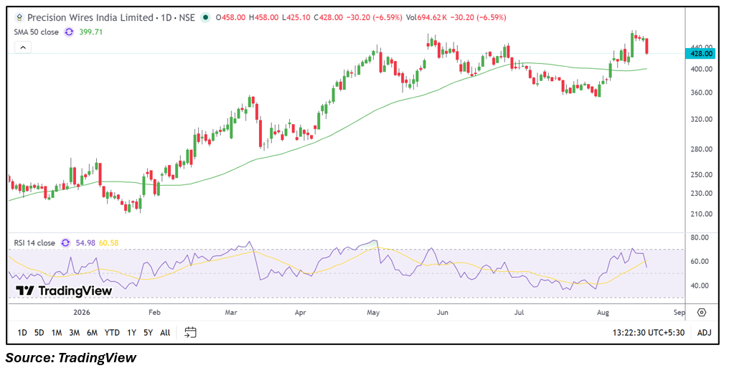The height and width of the screenshot is (368, 729).
Task: Select the 1M time range
Action: 57,333
